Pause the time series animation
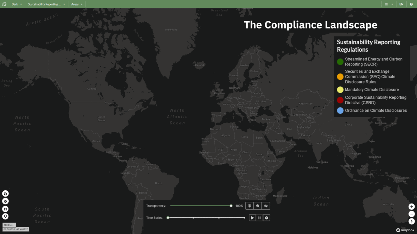Viewport: 417px width, 234px height. 259,218
